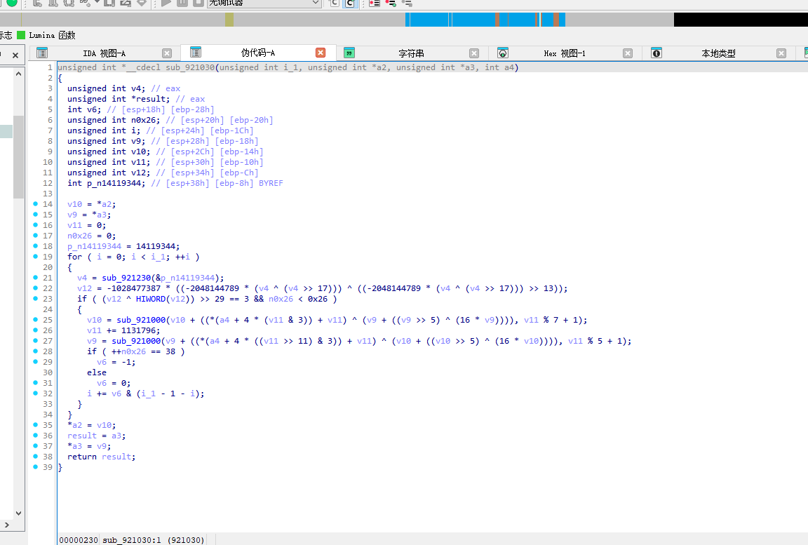The width and height of the screenshot is (808, 545).
Task: Close the 伪代码-A tab
Action: 321,53
